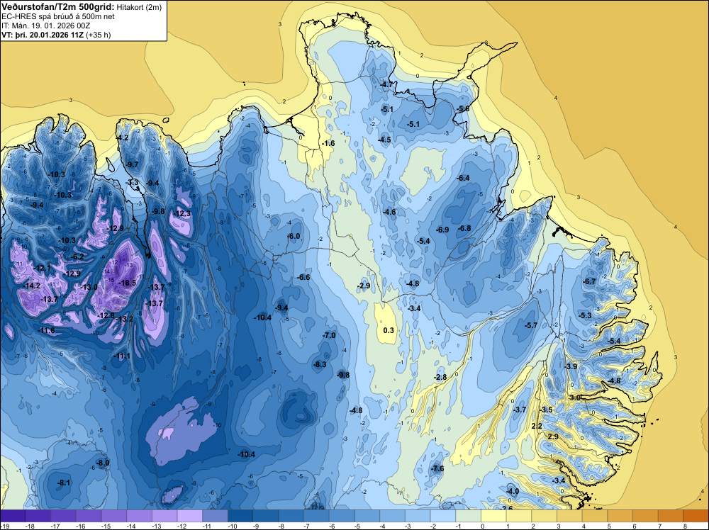
Task: Click legend swatch between -5 and -4
Action: pos(367,515)
